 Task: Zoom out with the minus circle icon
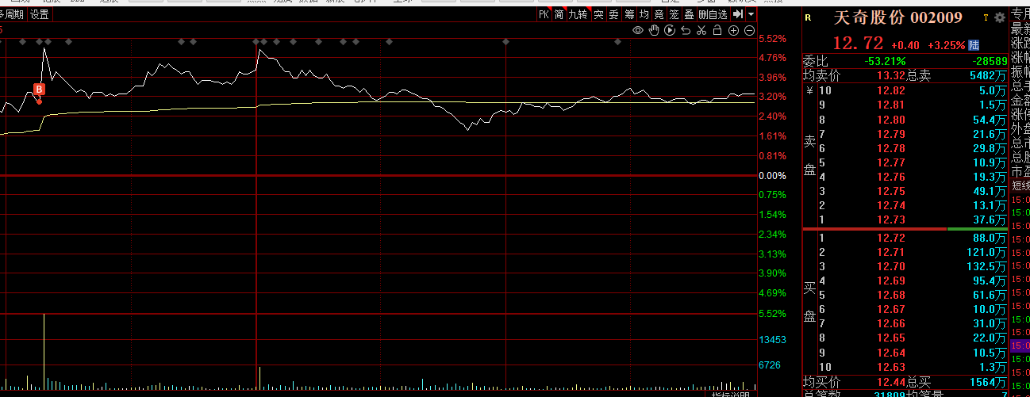pos(749,30)
